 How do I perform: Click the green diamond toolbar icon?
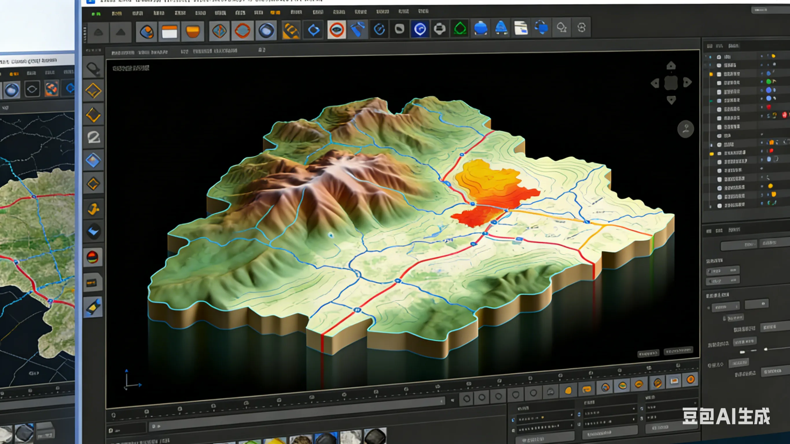tap(460, 29)
